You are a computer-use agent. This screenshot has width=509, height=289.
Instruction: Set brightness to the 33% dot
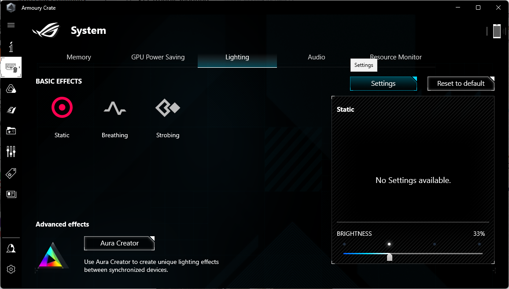tap(389, 244)
